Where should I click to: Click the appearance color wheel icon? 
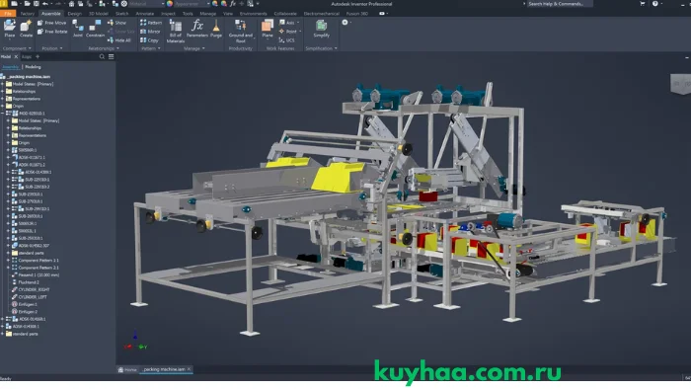170,4
